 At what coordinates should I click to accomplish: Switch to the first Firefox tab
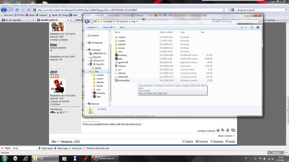click(x=18, y=20)
